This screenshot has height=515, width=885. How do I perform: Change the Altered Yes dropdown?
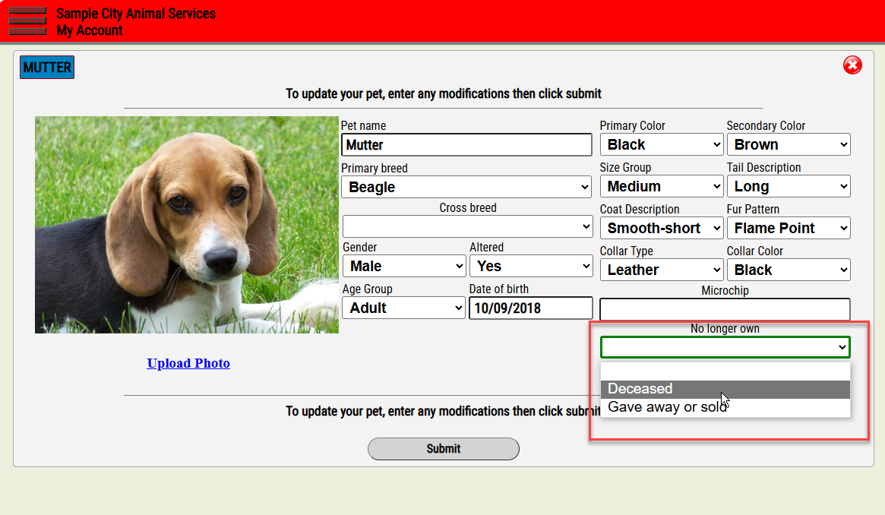531,266
